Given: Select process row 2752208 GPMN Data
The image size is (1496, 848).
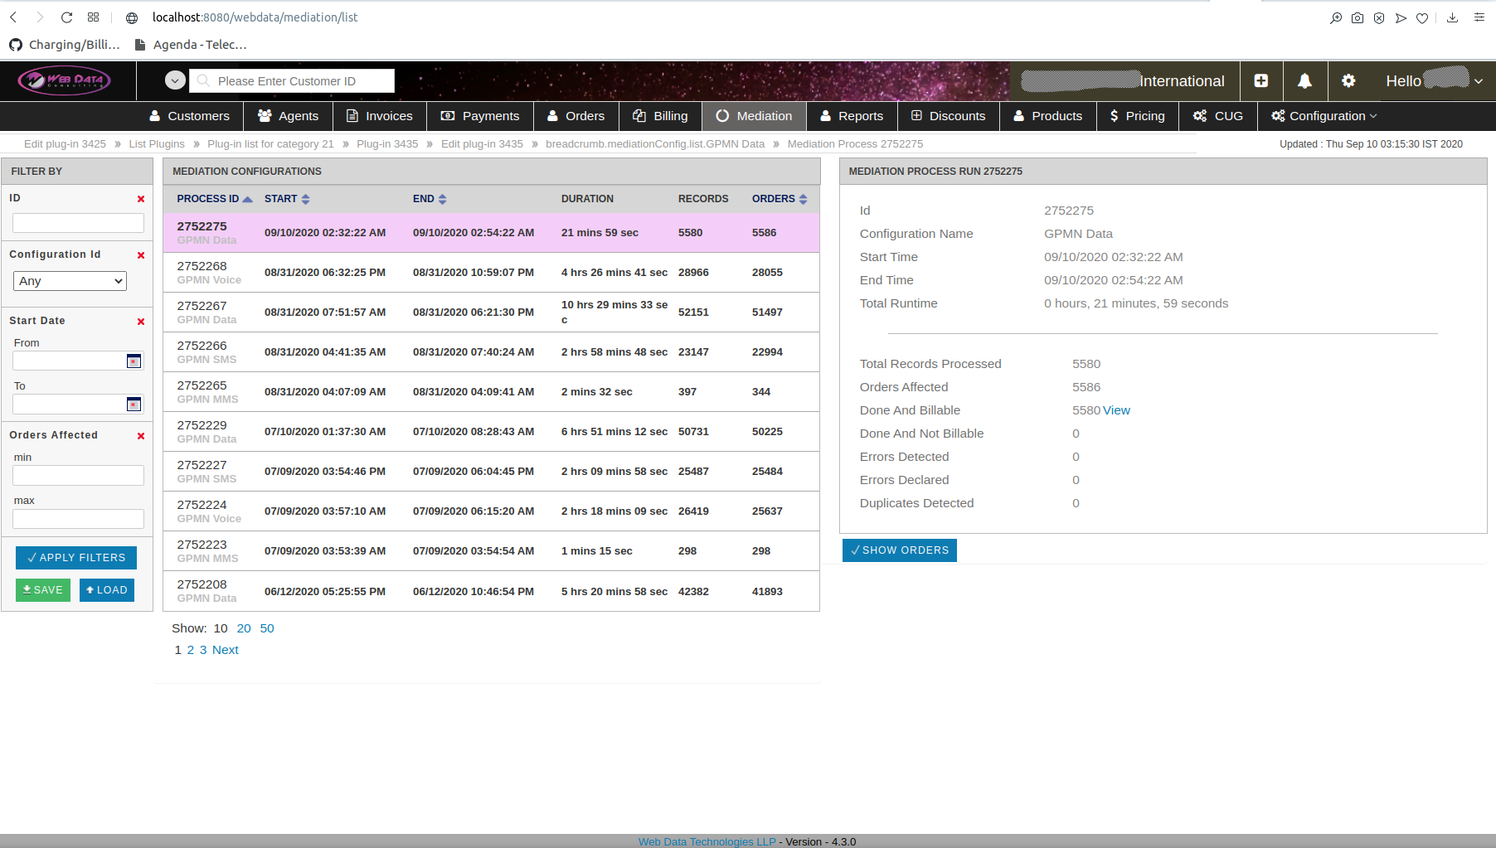Looking at the screenshot, I should [x=491, y=591].
